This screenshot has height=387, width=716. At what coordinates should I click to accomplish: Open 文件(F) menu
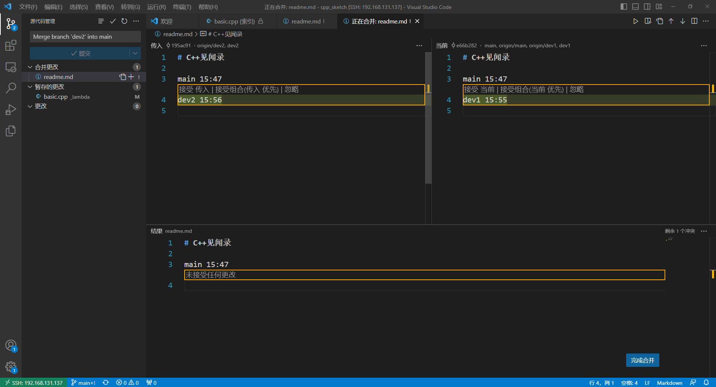point(28,7)
